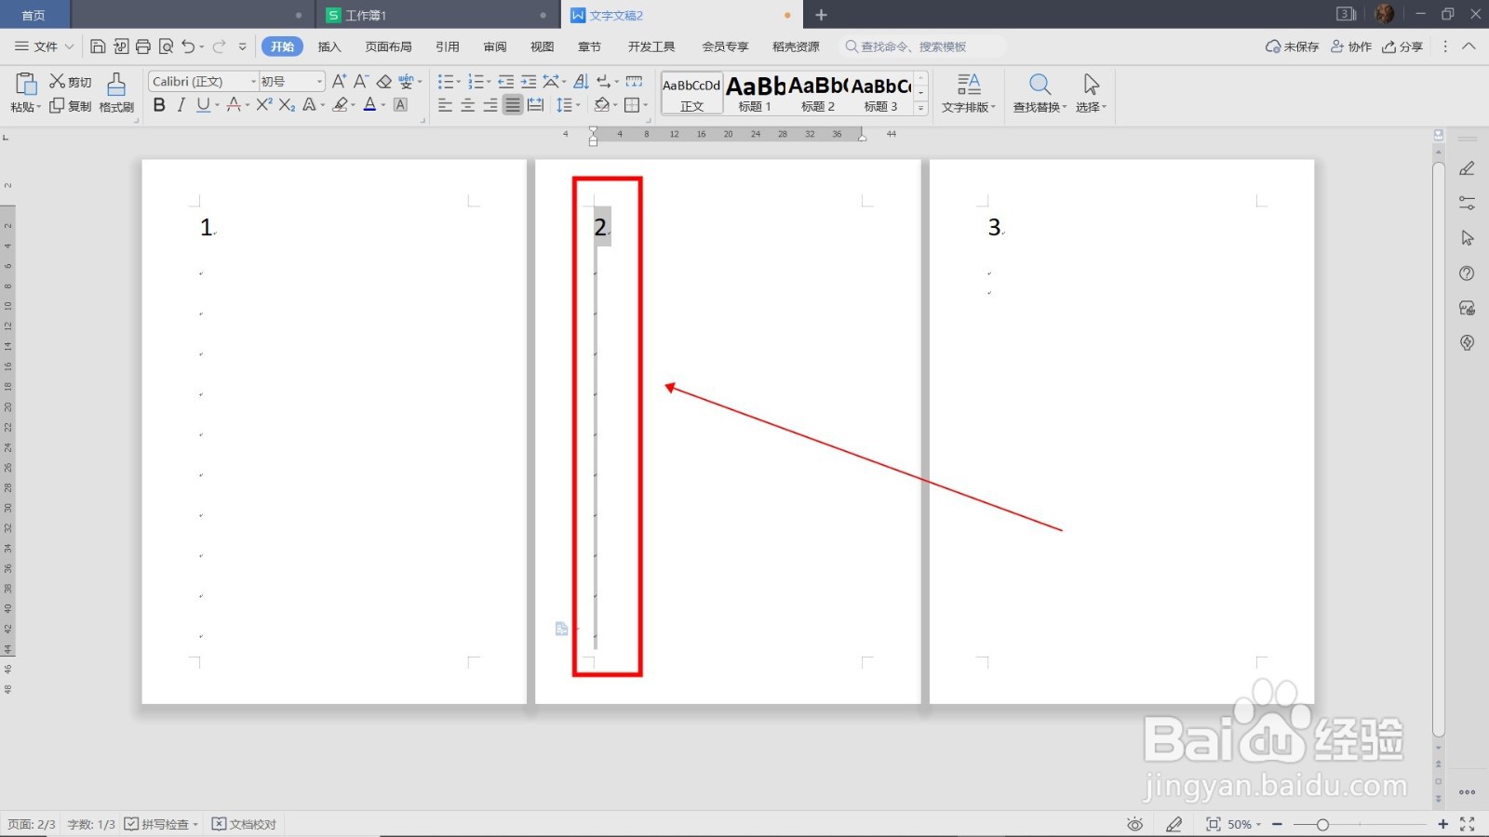Apply subscript formatting
This screenshot has width=1489, height=837.
pyautogui.click(x=287, y=105)
